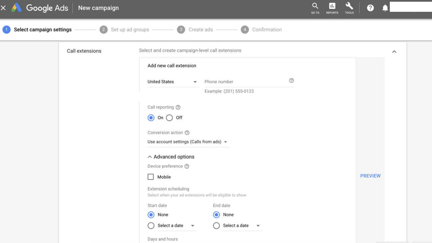Viewport: 432px width, 243px height.
Task: Open the Tools wrench icon
Action: (x=349, y=8)
